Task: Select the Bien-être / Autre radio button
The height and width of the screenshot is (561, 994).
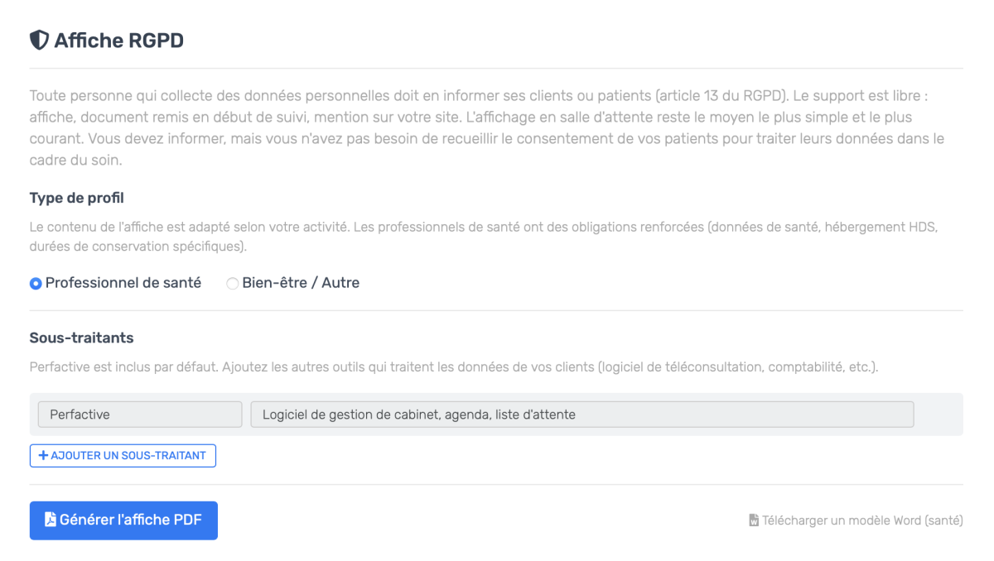Action: coord(233,284)
